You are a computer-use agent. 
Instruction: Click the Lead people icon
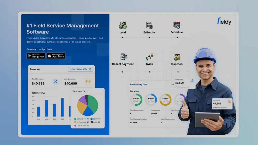coord(123,25)
